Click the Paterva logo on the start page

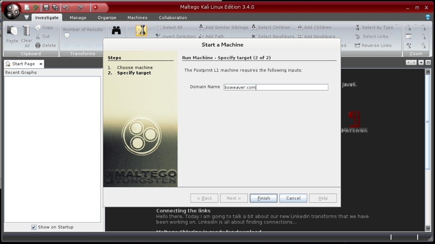click(x=354, y=122)
